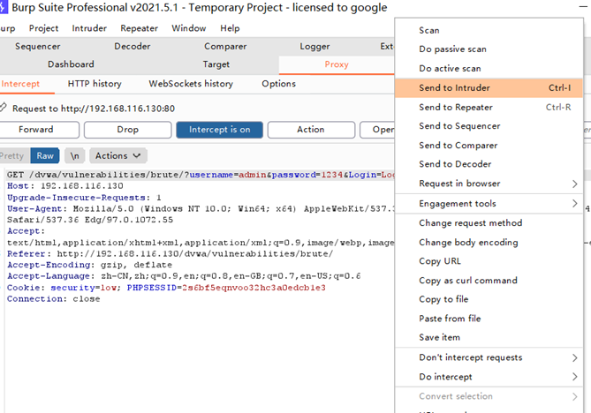Click the Action button
The image size is (591, 413).
point(311,130)
